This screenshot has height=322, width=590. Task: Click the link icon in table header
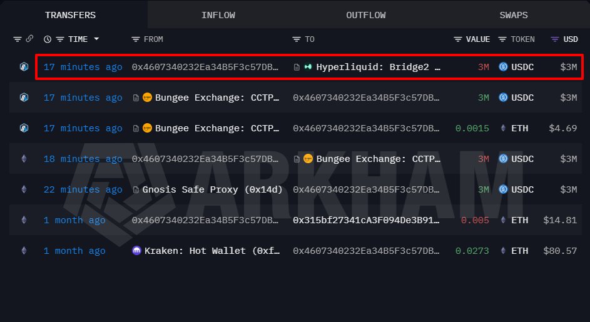coord(29,39)
